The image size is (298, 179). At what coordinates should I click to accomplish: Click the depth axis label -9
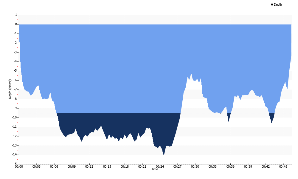[15, 108]
